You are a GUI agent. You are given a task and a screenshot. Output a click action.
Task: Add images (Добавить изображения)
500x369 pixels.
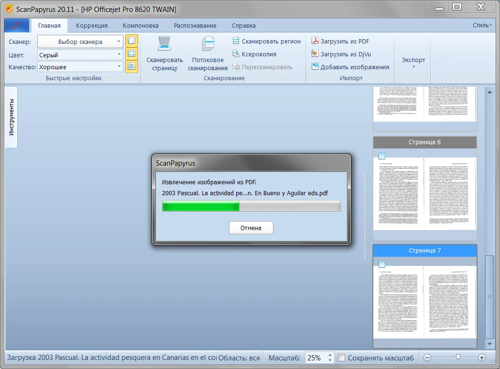click(350, 67)
